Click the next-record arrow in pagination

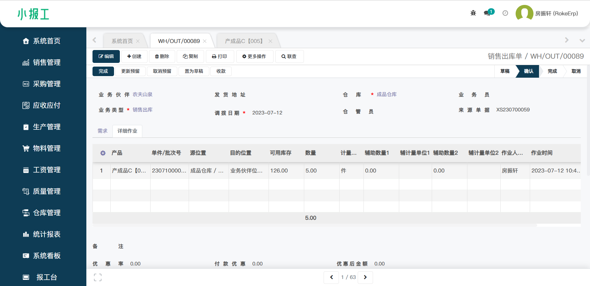pyautogui.click(x=365, y=277)
